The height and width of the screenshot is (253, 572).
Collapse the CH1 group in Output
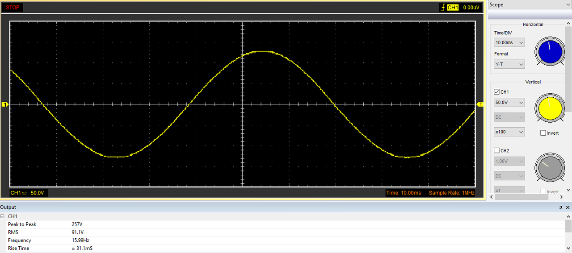2,216
